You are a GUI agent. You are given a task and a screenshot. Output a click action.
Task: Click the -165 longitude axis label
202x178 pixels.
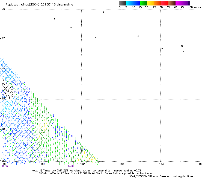click(x=3, y=164)
